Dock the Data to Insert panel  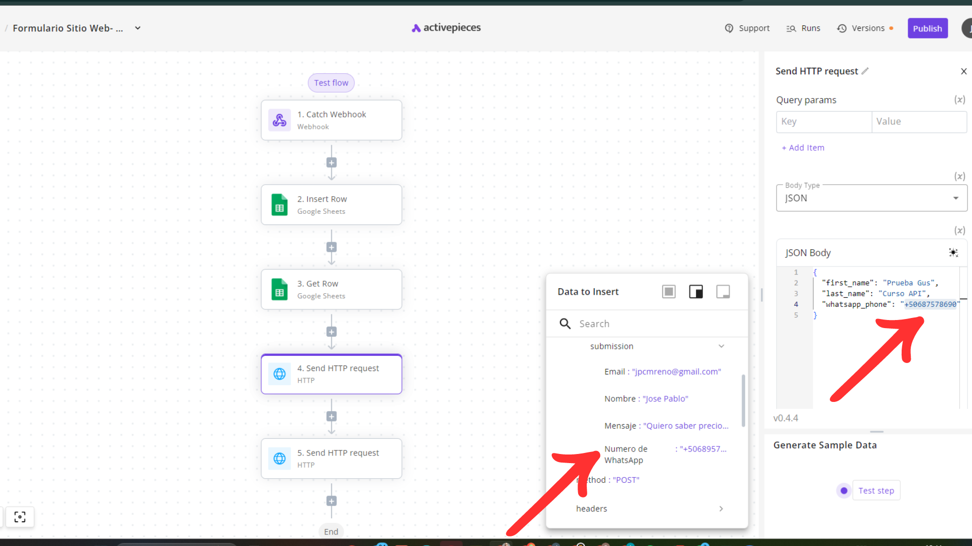[696, 292]
